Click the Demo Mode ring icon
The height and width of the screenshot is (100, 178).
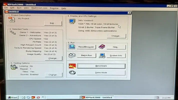pyautogui.click(x=72, y=73)
